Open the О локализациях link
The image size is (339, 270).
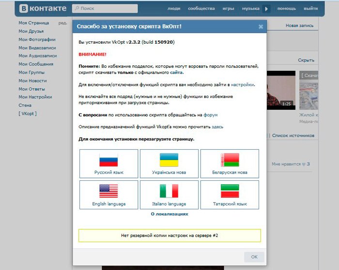coord(169,214)
